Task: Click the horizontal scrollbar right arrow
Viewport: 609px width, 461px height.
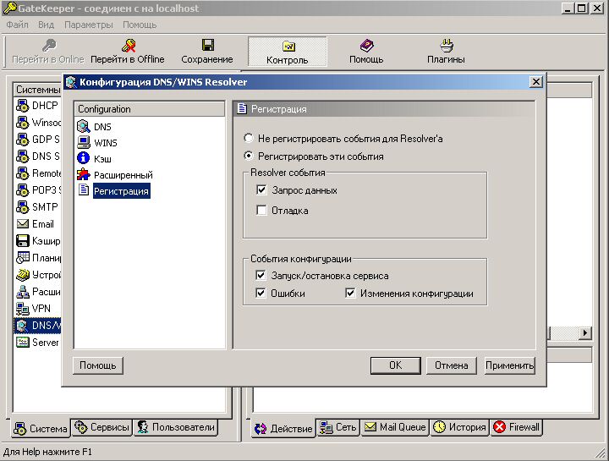Action: click(x=584, y=333)
